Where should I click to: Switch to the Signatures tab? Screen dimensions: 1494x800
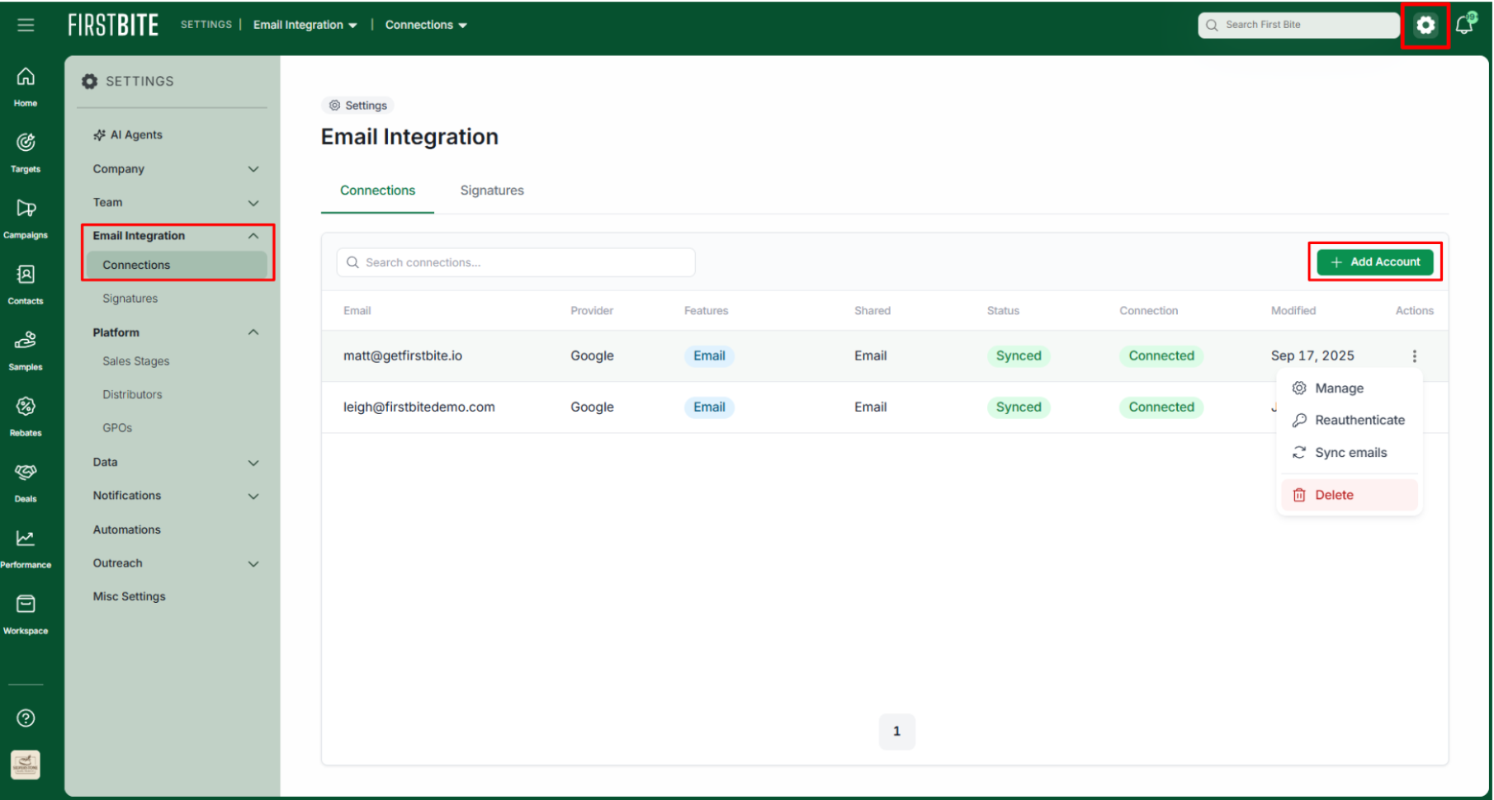pos(492,191)
